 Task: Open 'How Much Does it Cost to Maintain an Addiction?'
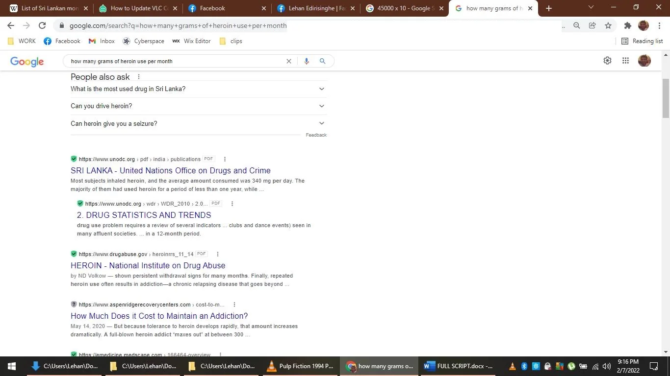[159, 316]
